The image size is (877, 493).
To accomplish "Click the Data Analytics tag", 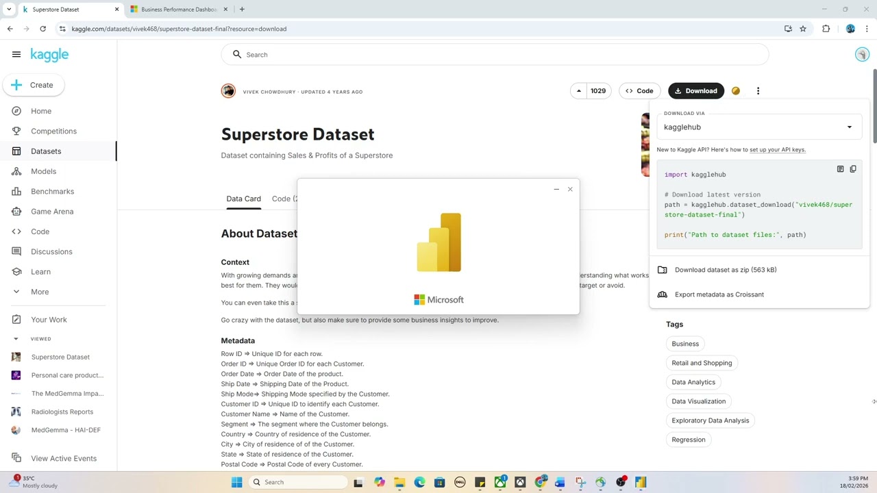I will click(x=693, y=382).
